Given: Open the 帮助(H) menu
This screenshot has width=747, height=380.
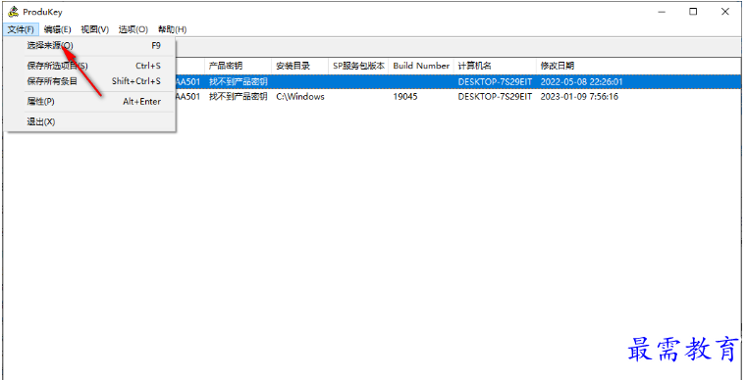Looking at the screenshot, I should pos(172,29).
